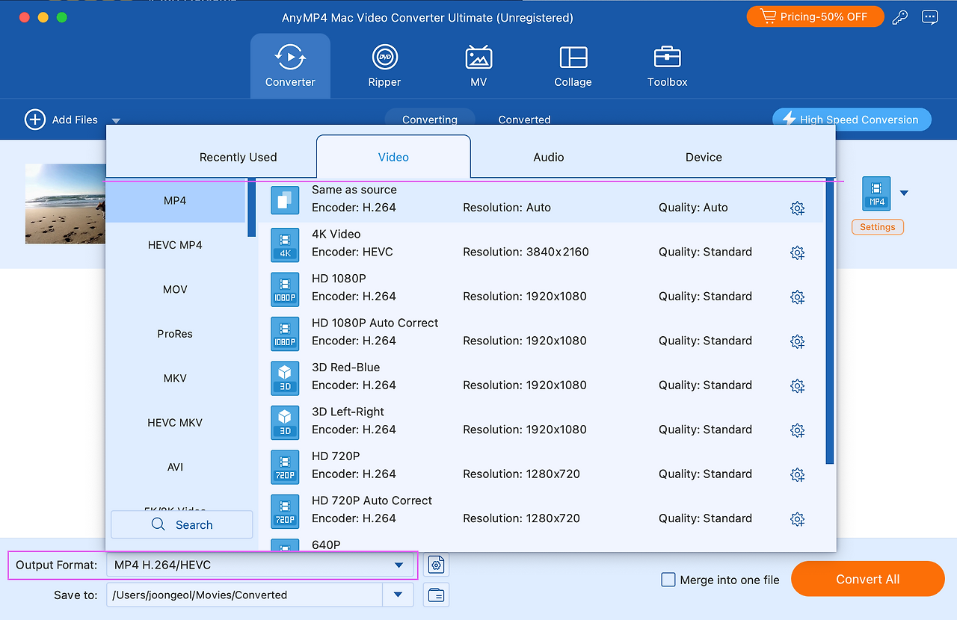Select HEVC MP4 format
Image resolution: width=957 pixels, height=620 pixels.
point(175,245)
